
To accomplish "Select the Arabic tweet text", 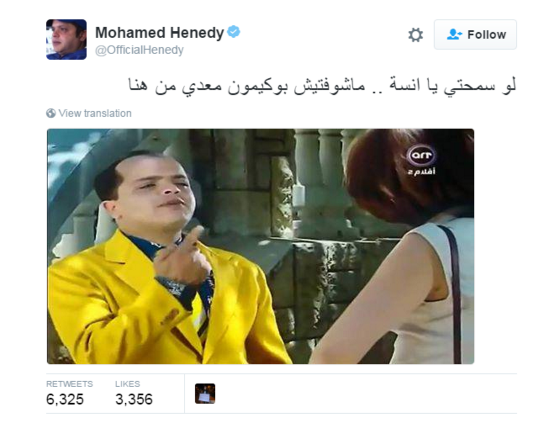I will click(322, 86).
